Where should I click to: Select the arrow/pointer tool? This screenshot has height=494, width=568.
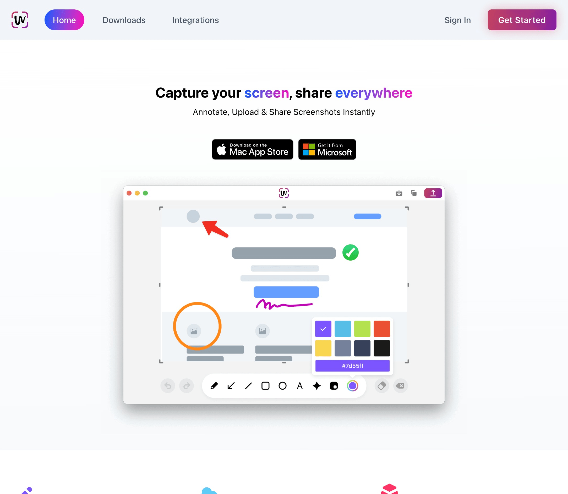point(231,386)
